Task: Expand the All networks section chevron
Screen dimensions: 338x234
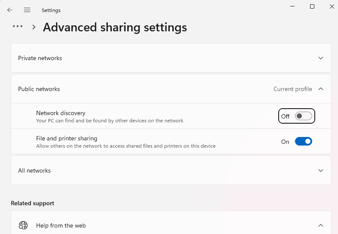Action: click(x=320, y=170)
